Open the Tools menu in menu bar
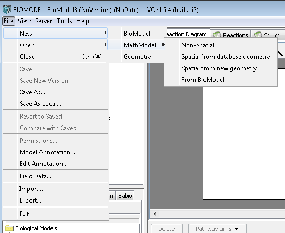Screen dimensions: 285x233 click(x=64, y=21)
